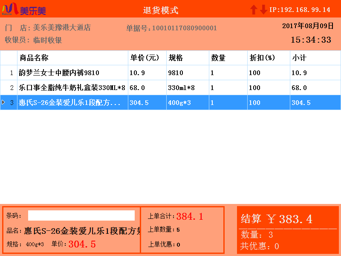Image resolution: width=341 pixels, height=256 pixels.
Task: Click the receipt number 10010117080900001
Action: 185,28
